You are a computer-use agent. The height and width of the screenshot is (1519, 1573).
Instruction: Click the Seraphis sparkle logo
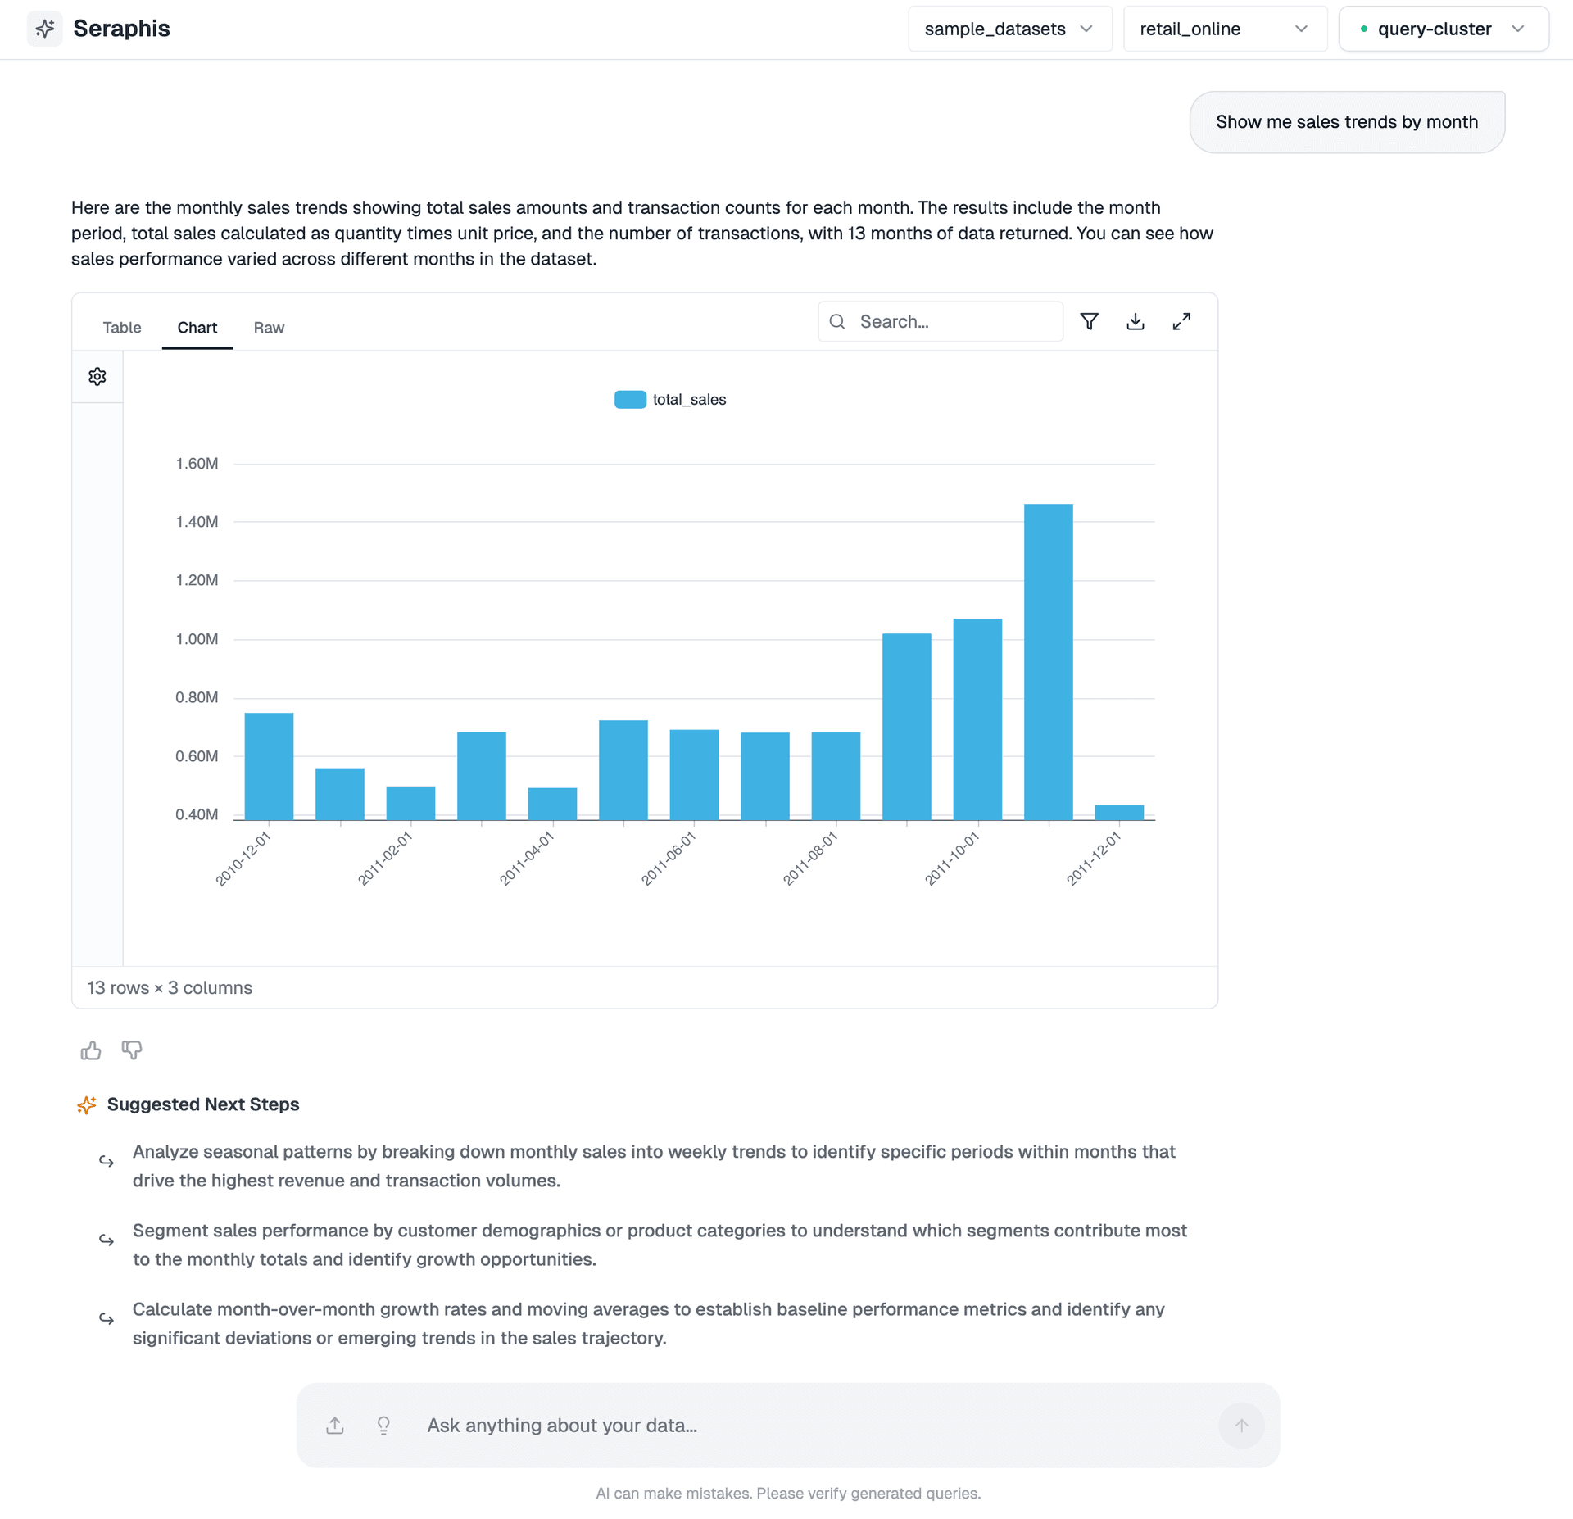click(45, 28)
